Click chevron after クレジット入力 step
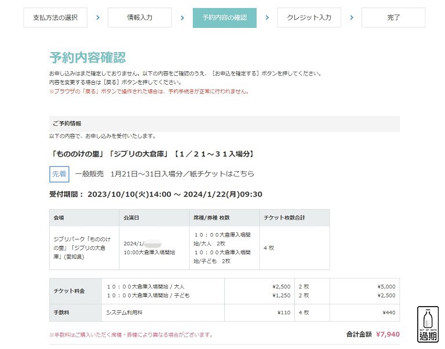 [x=352, y=17]
